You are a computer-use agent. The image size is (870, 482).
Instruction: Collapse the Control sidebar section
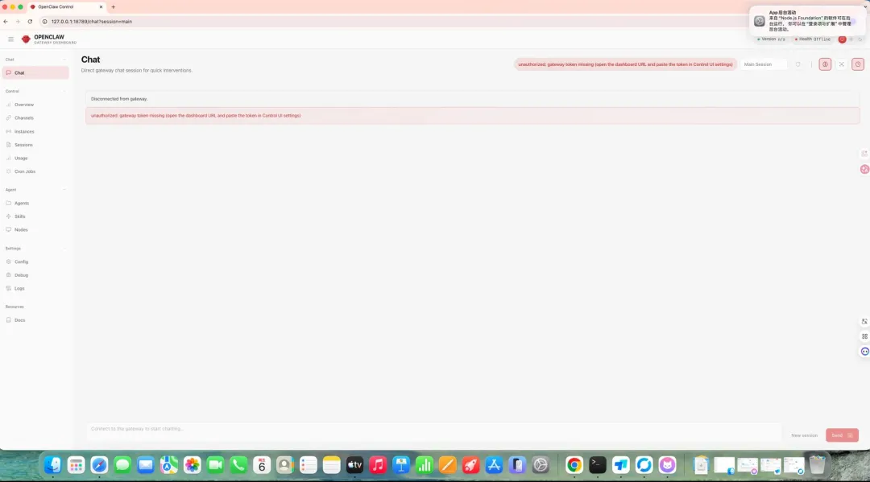(35, 91)
